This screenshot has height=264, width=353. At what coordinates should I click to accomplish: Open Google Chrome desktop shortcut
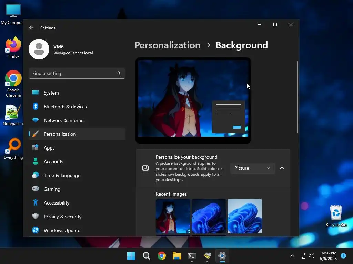tap(13, 84)
